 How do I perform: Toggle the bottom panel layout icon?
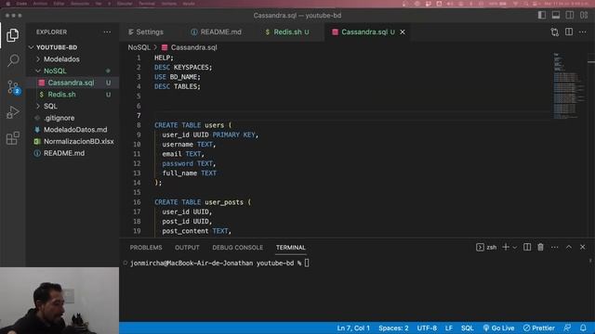[556, 15]
